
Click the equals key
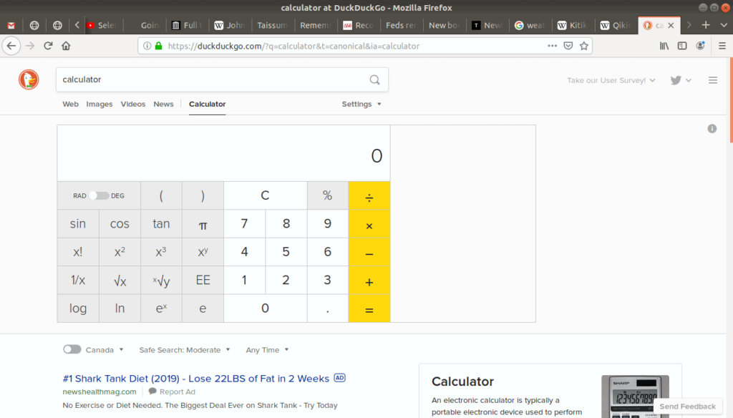click(369, 308)
